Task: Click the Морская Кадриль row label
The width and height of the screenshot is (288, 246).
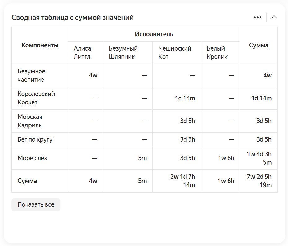Action: pos(30,121)
